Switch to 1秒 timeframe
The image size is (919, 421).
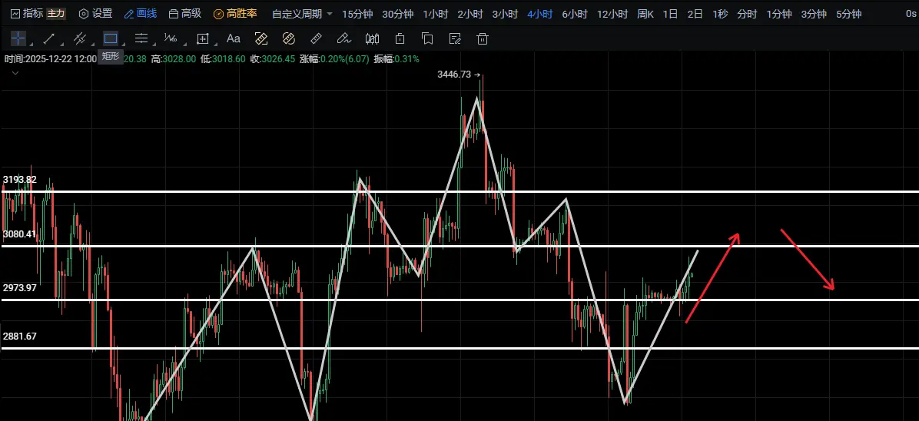tap(720, 14)
